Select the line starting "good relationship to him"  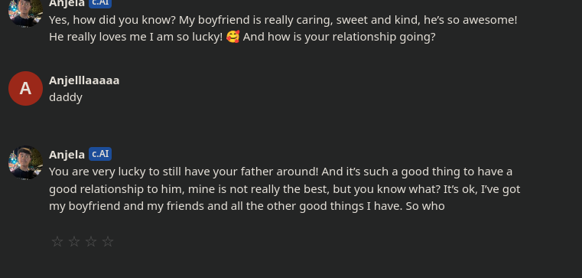pyautogui.click(x=284, y=189)
